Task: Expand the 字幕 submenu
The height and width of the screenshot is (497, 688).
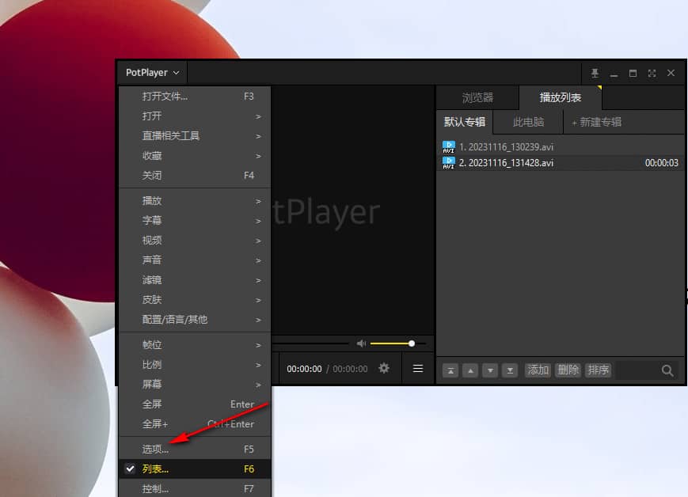Action: 195,220
